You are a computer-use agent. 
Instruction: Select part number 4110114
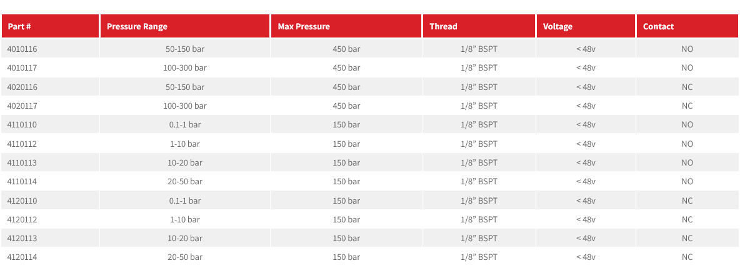click(x=22, y=182)
